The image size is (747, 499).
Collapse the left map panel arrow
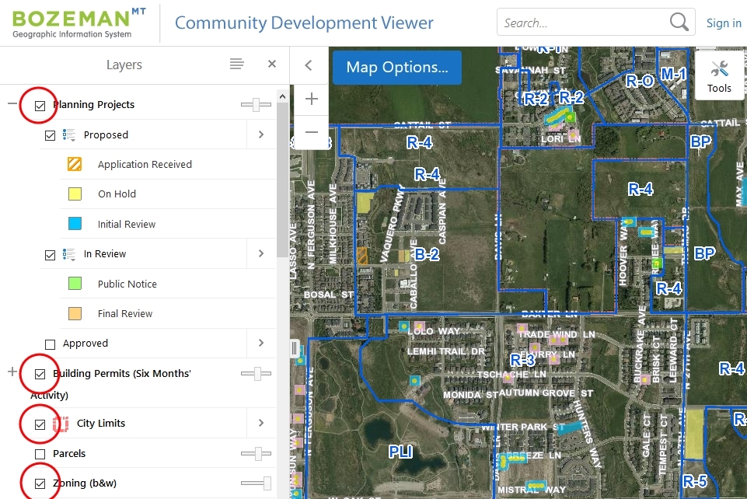click(309, 65)
